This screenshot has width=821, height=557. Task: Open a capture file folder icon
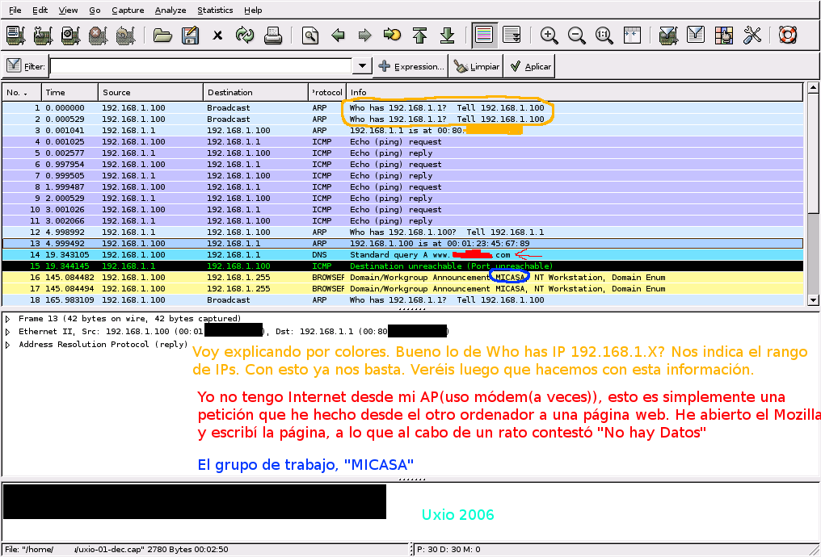pyautogui.click(x=163, y=36)
